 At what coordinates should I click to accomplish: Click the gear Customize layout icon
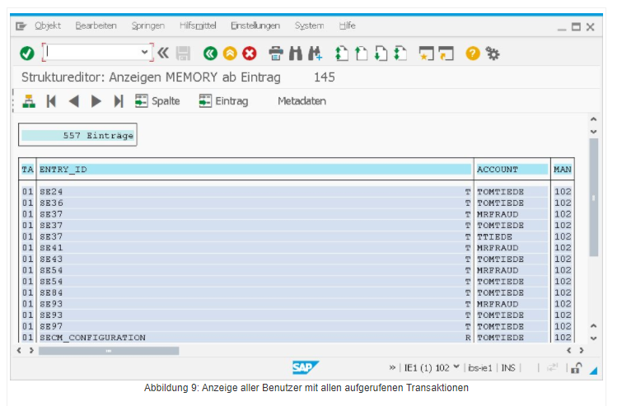point(493,54)
